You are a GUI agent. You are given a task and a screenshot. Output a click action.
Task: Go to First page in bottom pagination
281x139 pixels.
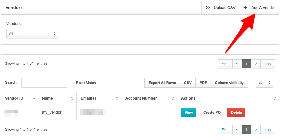tap(225, 130)
